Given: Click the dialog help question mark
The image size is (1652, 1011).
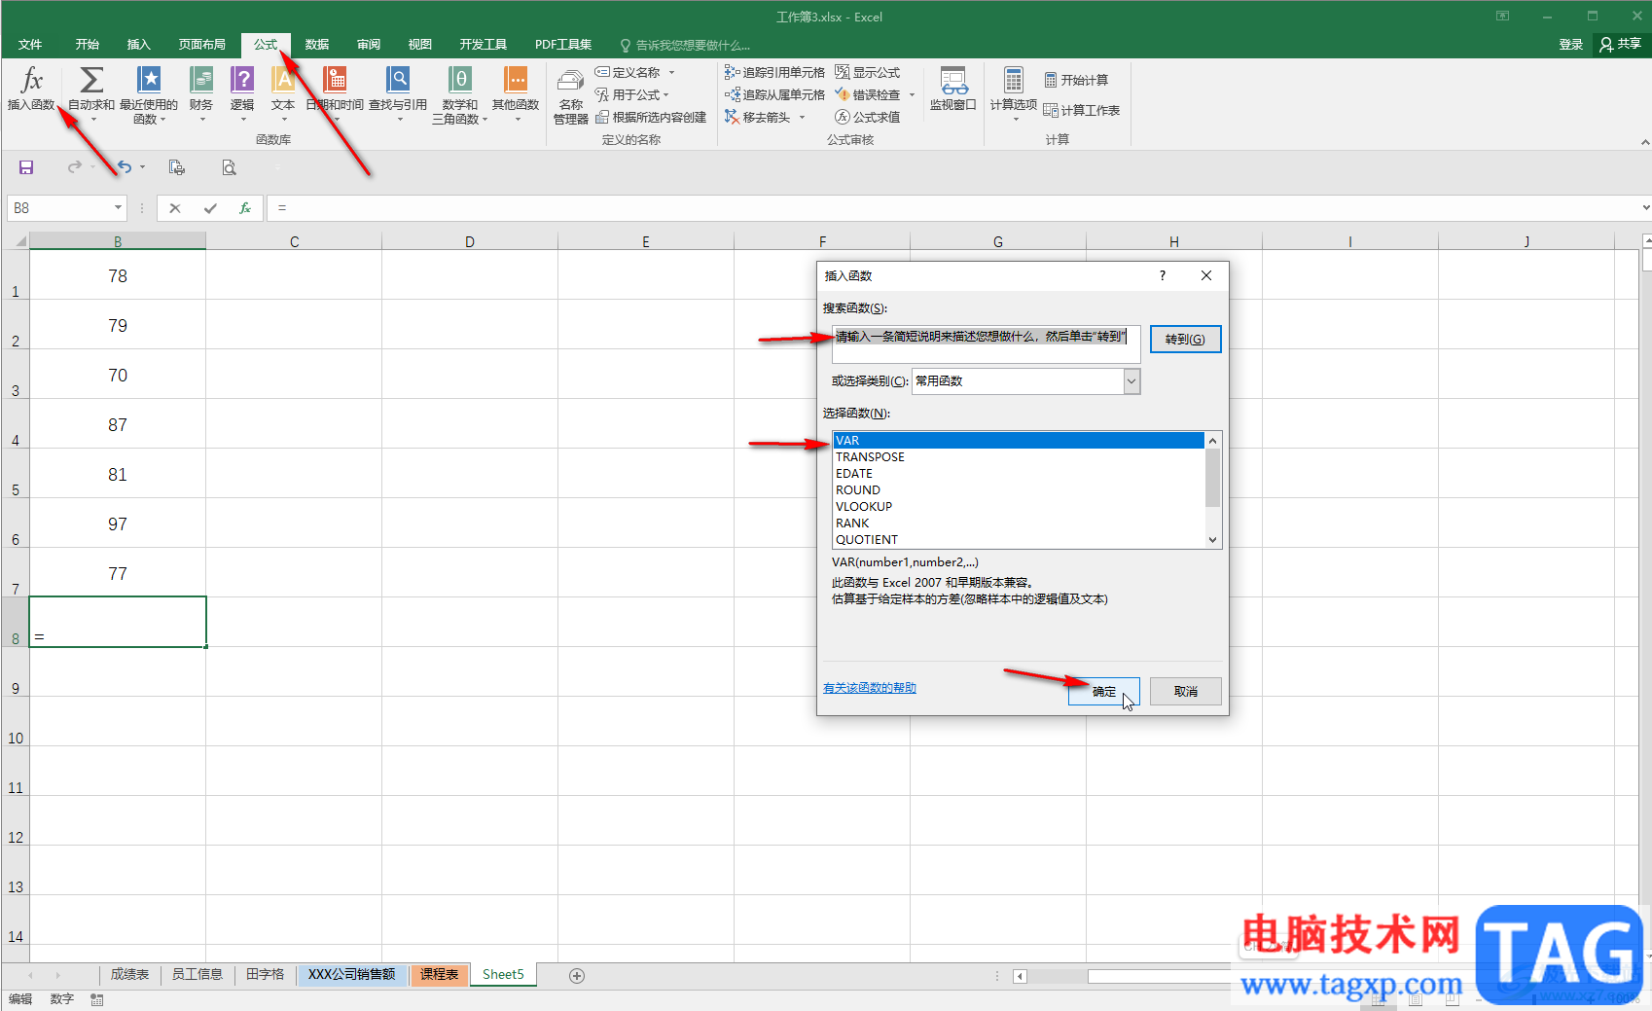Looking at the screenshot, I should (1163, 275).
